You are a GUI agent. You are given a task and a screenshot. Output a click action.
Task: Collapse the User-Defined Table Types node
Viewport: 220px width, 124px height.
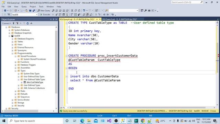pyautogui.click(x=19, y=80)
